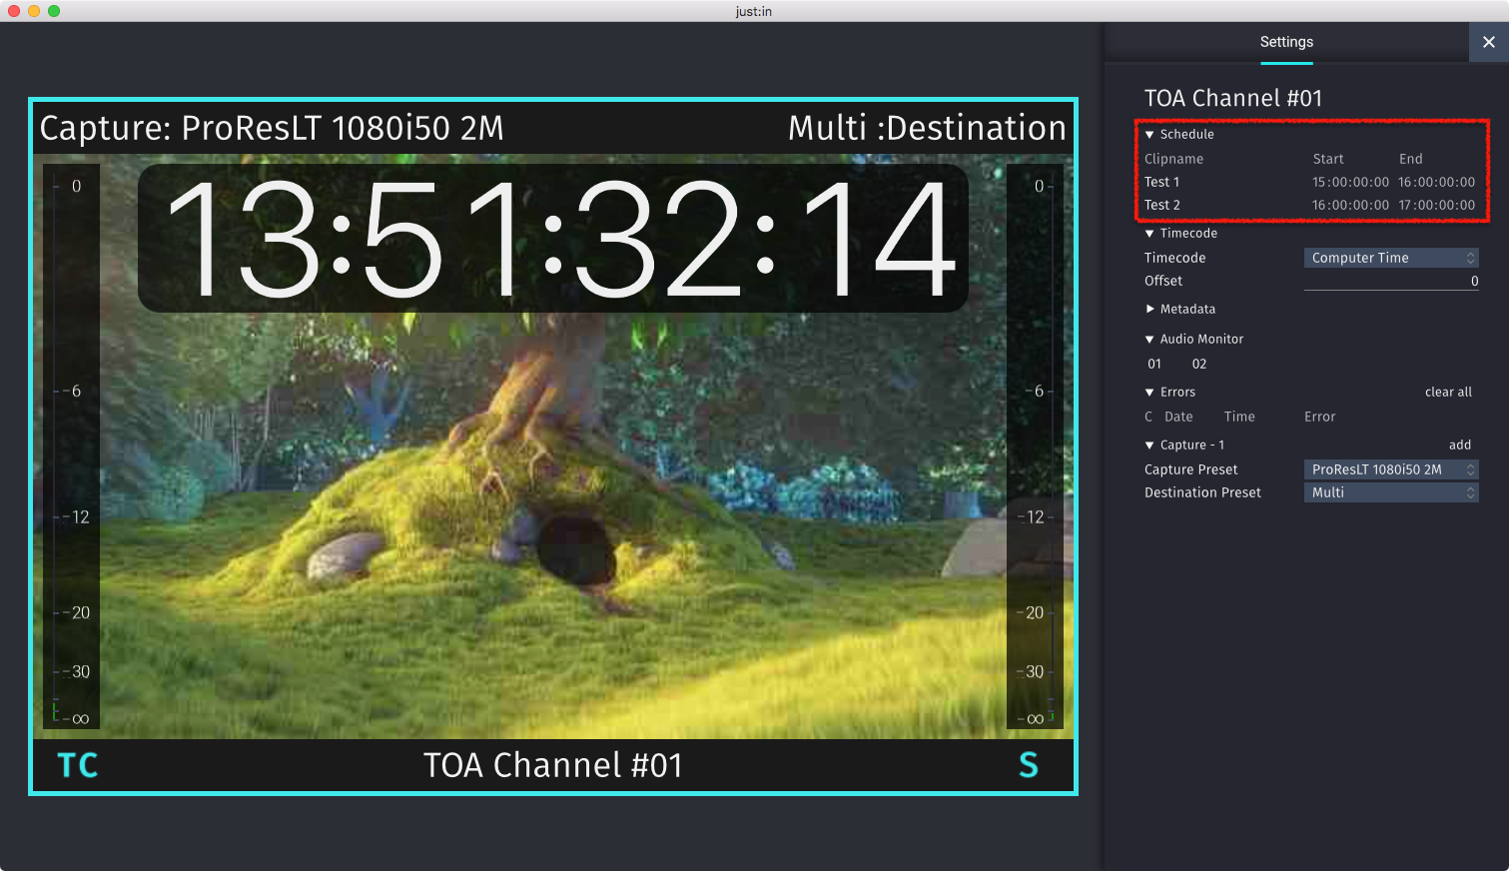1509x871 pixels.
Task: Click the Time column header in Errors
Action: 1239,417
